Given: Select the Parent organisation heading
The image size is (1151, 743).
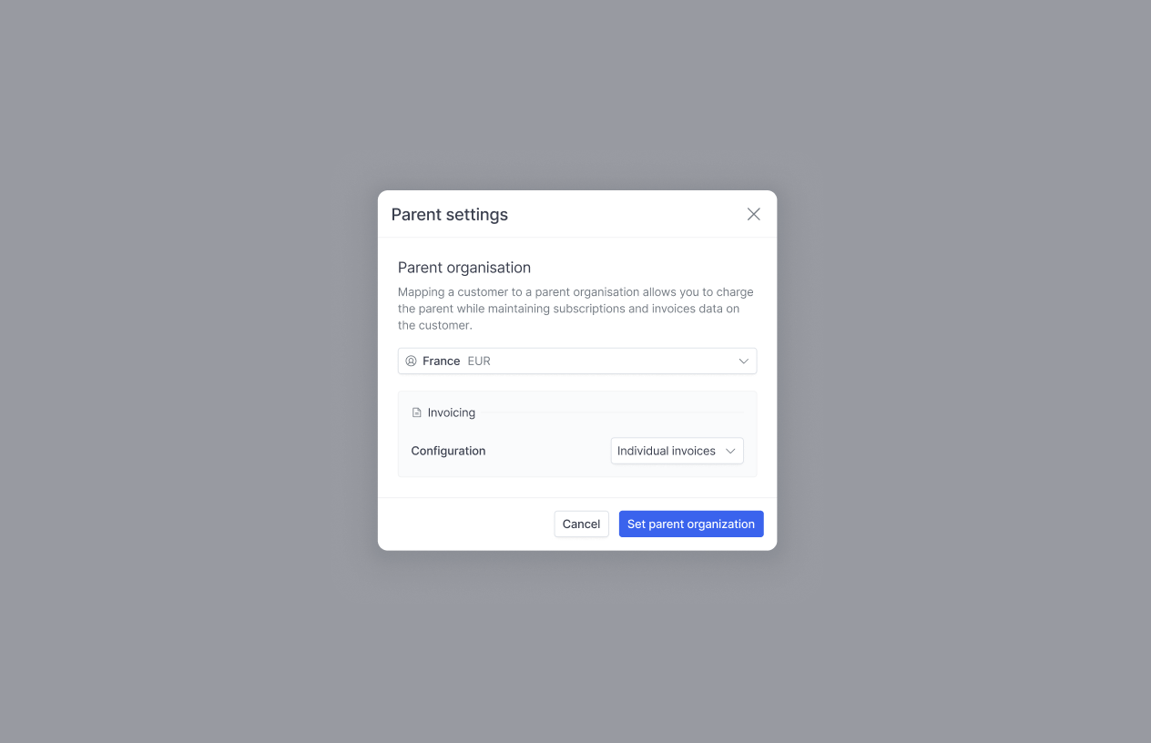Looking at the screenshot, I should [464, 268].
